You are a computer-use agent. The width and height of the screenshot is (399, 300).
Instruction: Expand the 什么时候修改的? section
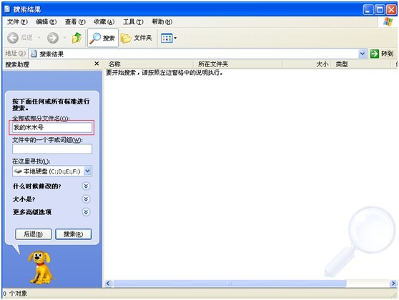86,186
